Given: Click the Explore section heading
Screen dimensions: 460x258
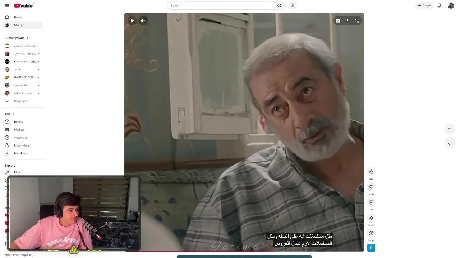Looking at the screenshot, I should pyautogui.click(x=10, y=166).
